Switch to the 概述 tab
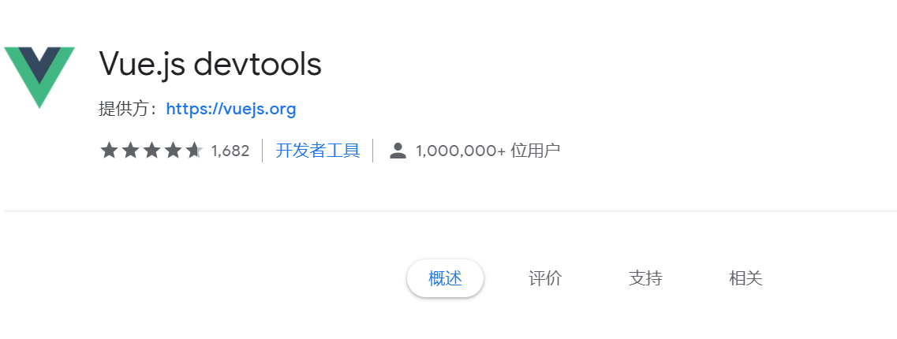 click(x=445, y=278)
